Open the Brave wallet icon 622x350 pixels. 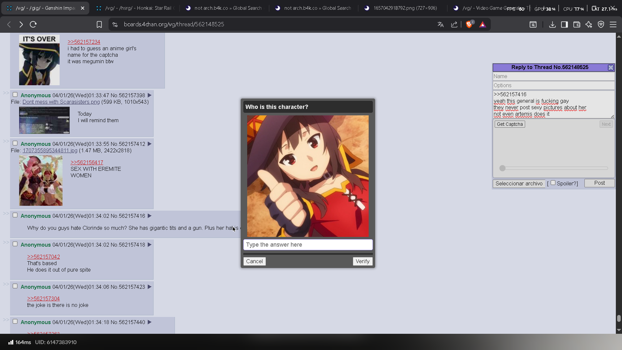[x=577, y=24]
